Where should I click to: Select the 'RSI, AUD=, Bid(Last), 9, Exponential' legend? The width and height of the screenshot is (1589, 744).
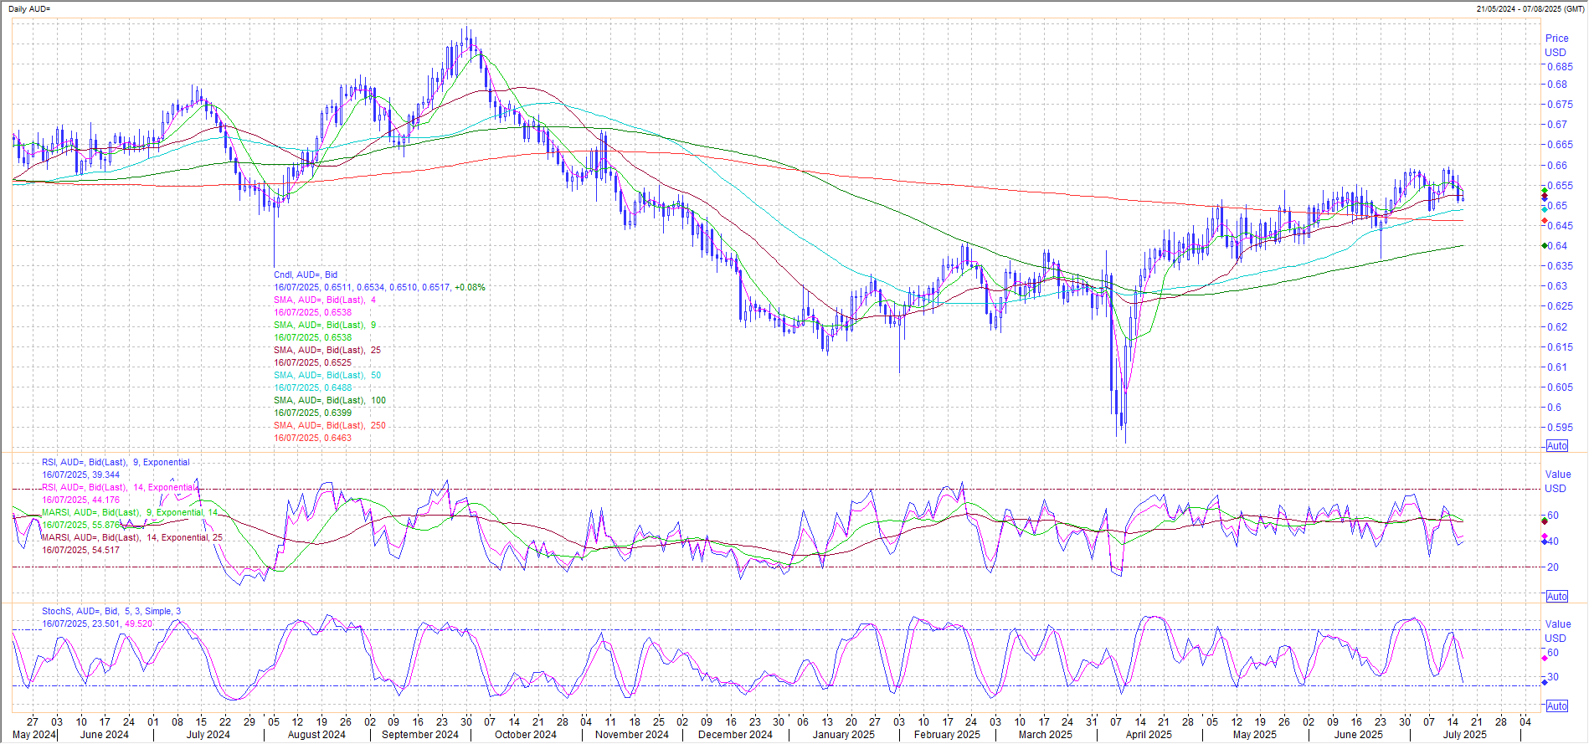tap(116, 462)
